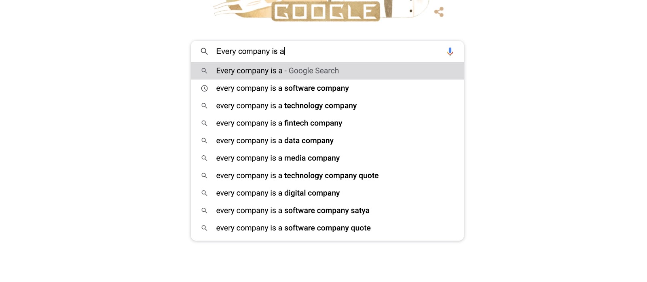This screenshot has height=282, width=647.
Task: Select "every company is a software company quote"
Action: click(293, 228)
